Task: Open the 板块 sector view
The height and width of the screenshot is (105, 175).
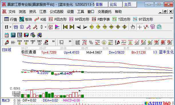Action: (25, 20)
